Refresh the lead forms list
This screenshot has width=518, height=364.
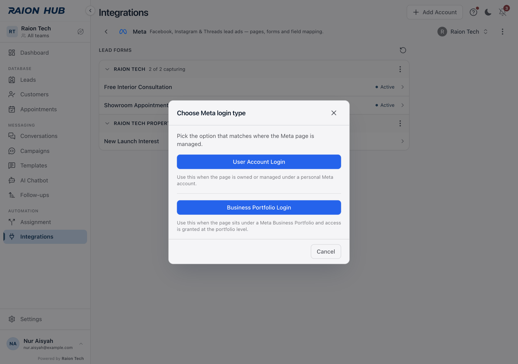tap(403, 50)
